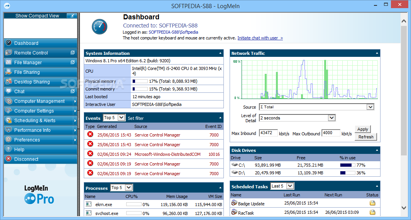Open the Events Top 5 dropdown
411x220 pixels.
point(121,118)
